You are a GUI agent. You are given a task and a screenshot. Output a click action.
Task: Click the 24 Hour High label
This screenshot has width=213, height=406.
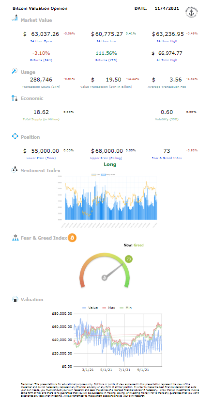coord(167,41)
